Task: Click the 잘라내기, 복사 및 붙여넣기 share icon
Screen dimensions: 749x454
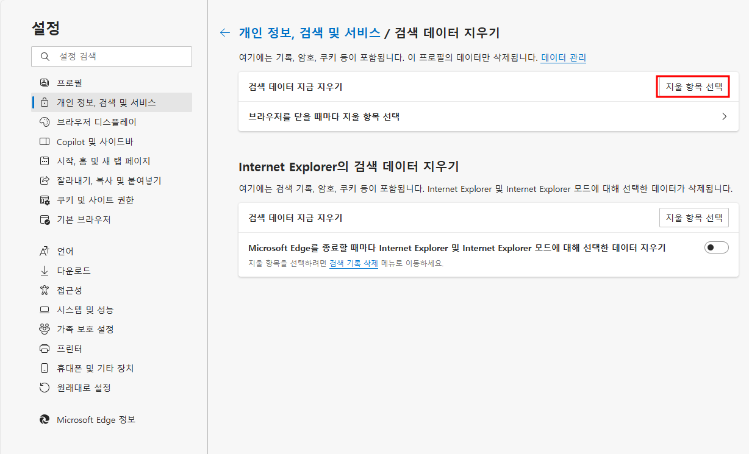Action: click(44, 180)
